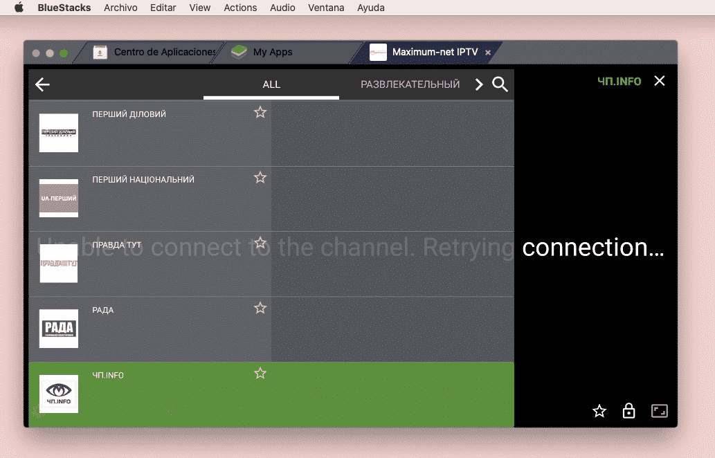Open the Apple menu
The image size is (715, 458).
[18, 8]
